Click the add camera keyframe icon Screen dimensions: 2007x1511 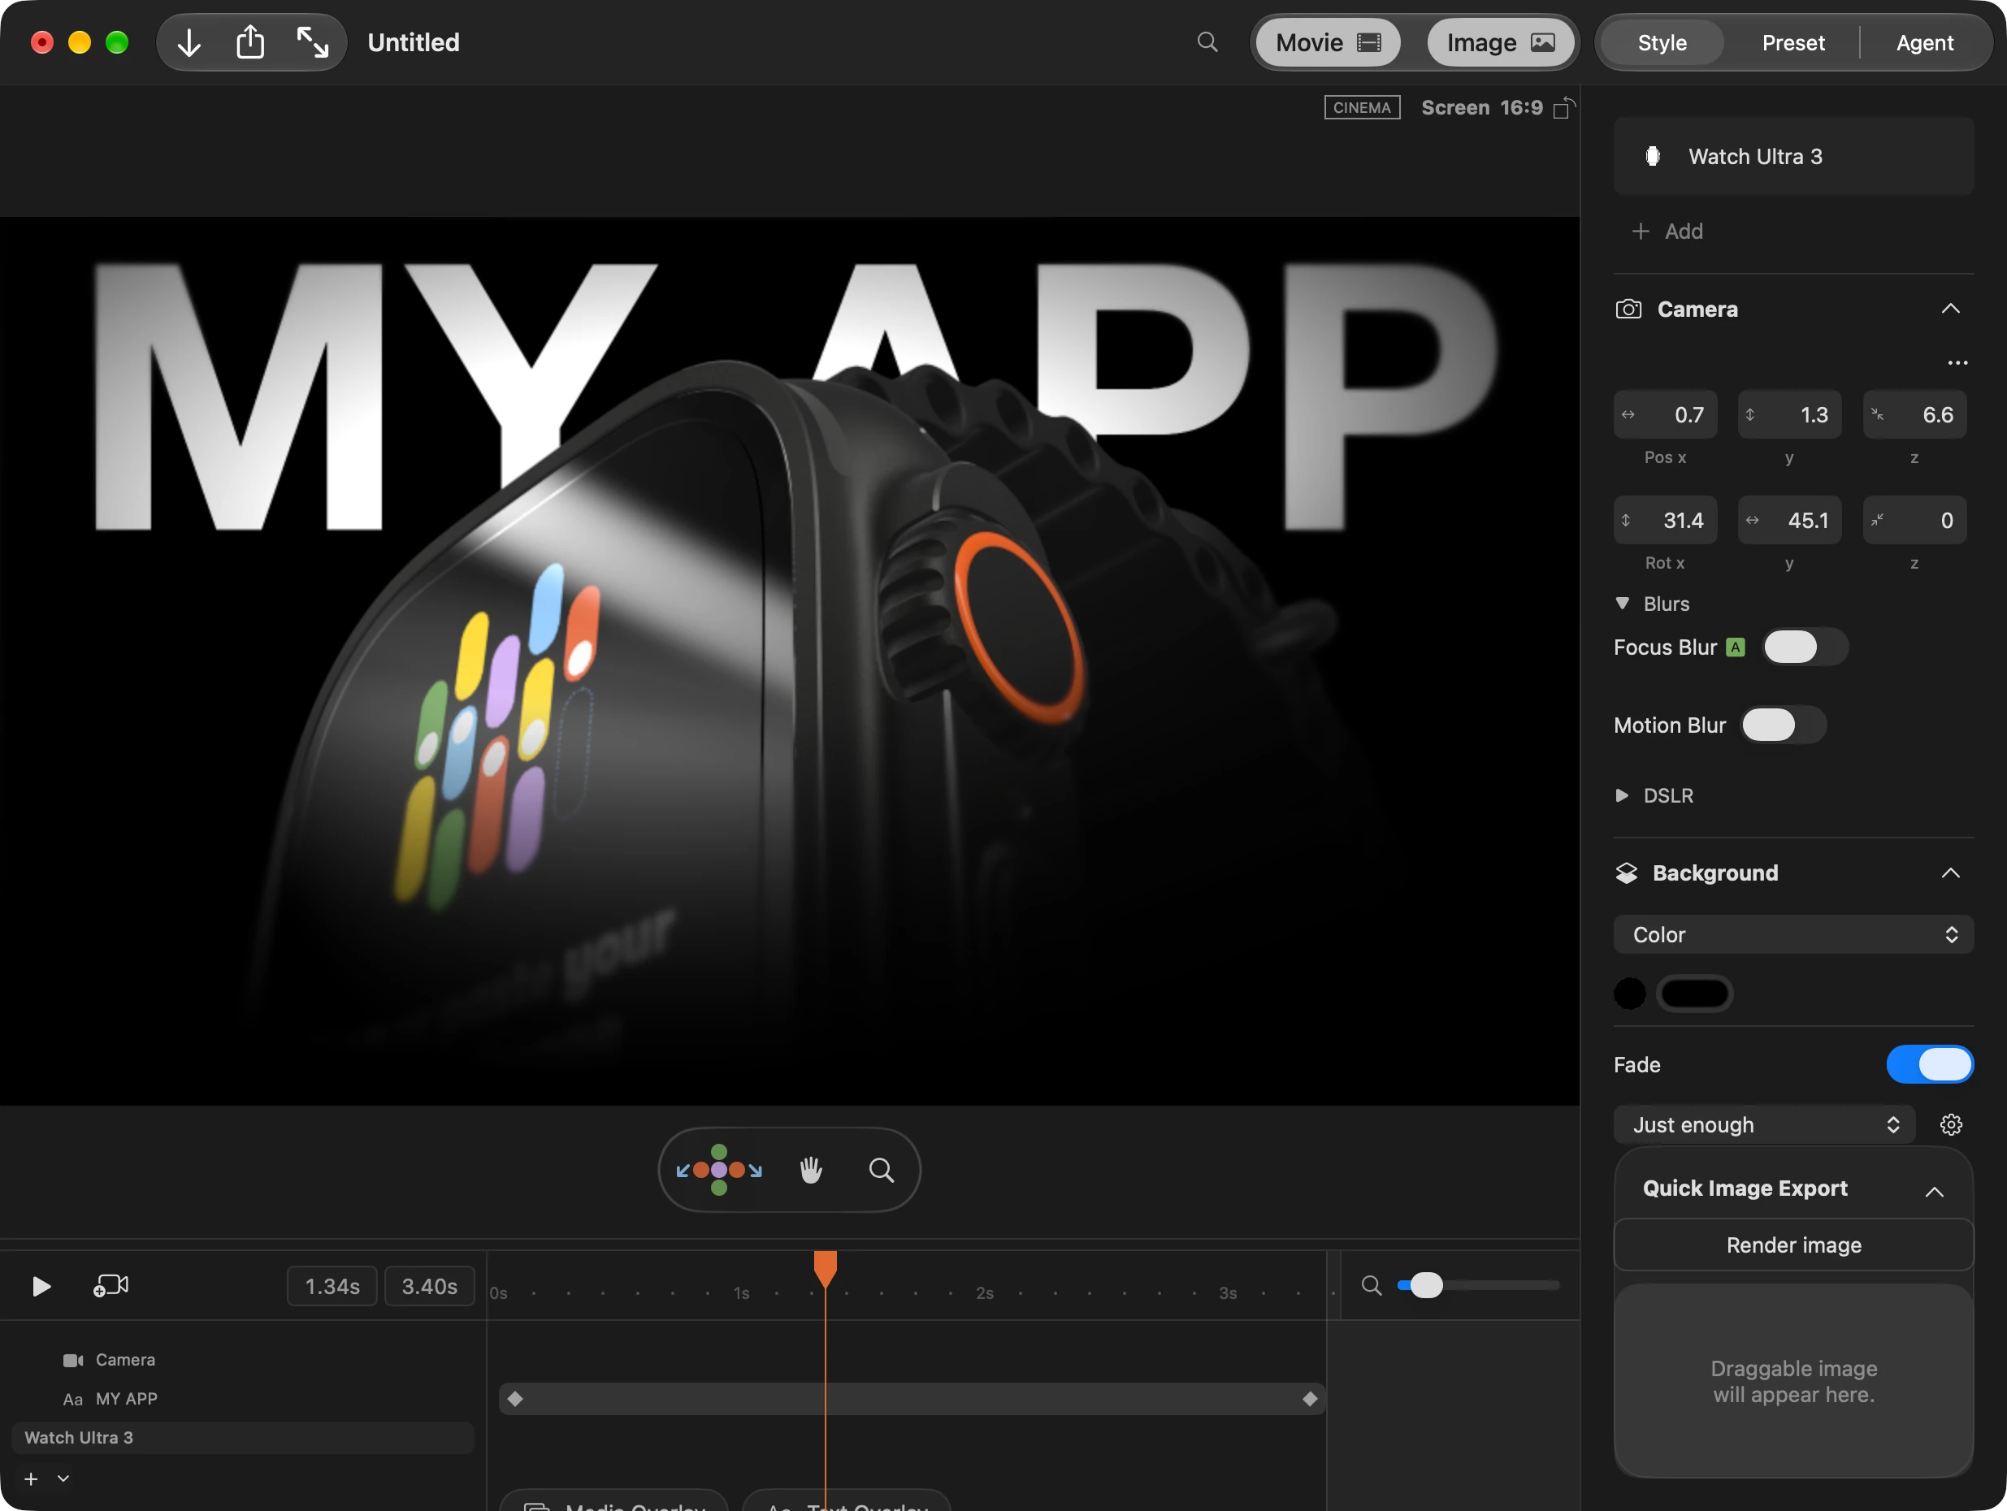coord(111,1285)
